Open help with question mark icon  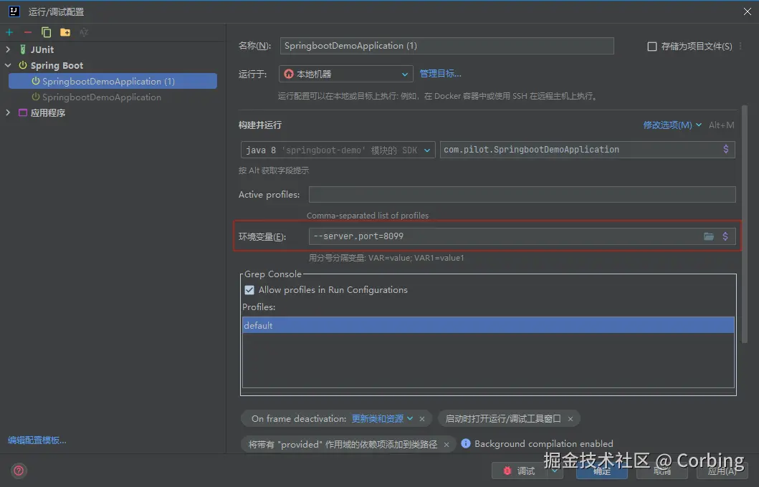(x=19, y=471)
